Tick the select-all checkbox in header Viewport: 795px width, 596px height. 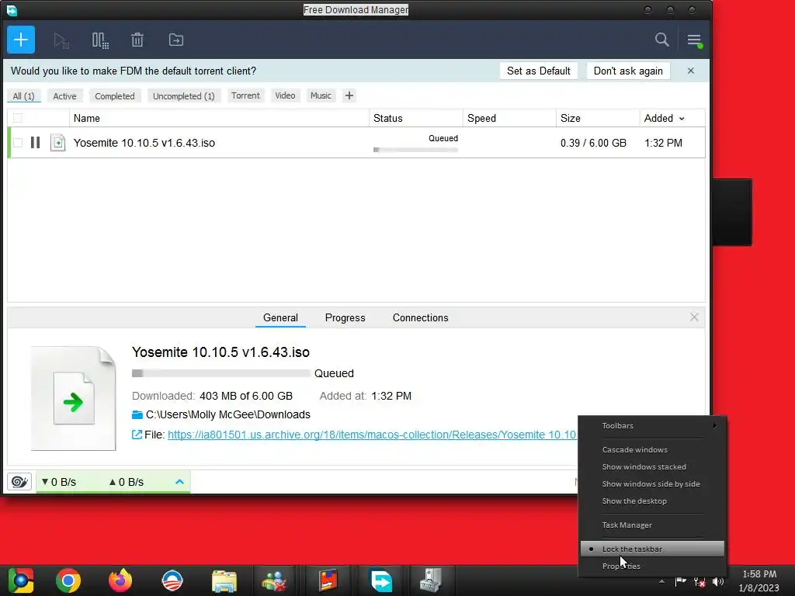point(18,118)
